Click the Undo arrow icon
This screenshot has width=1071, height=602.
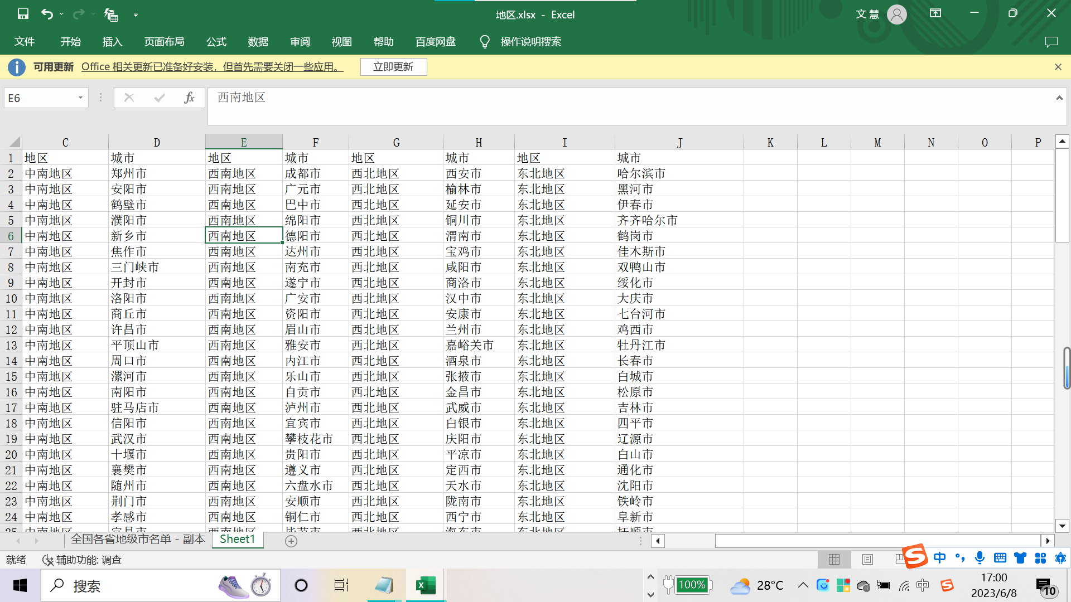point(47,14)
